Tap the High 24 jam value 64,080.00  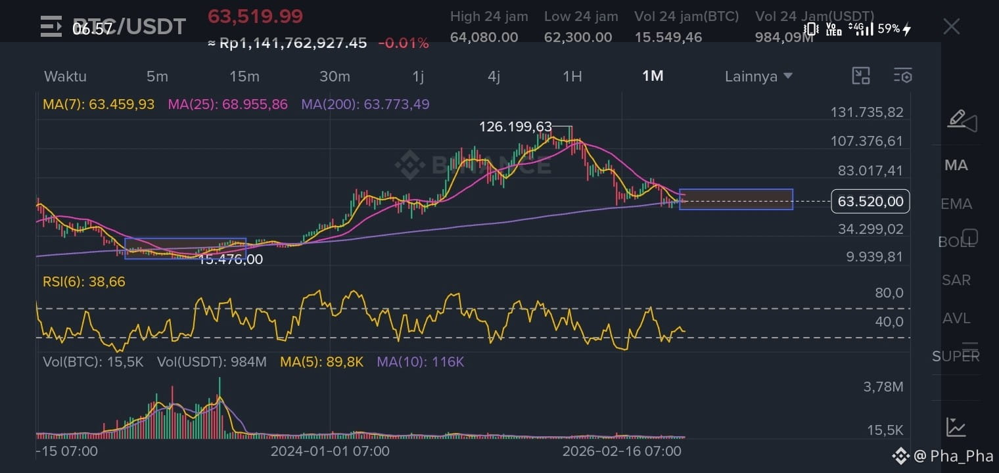pos(484,37)
